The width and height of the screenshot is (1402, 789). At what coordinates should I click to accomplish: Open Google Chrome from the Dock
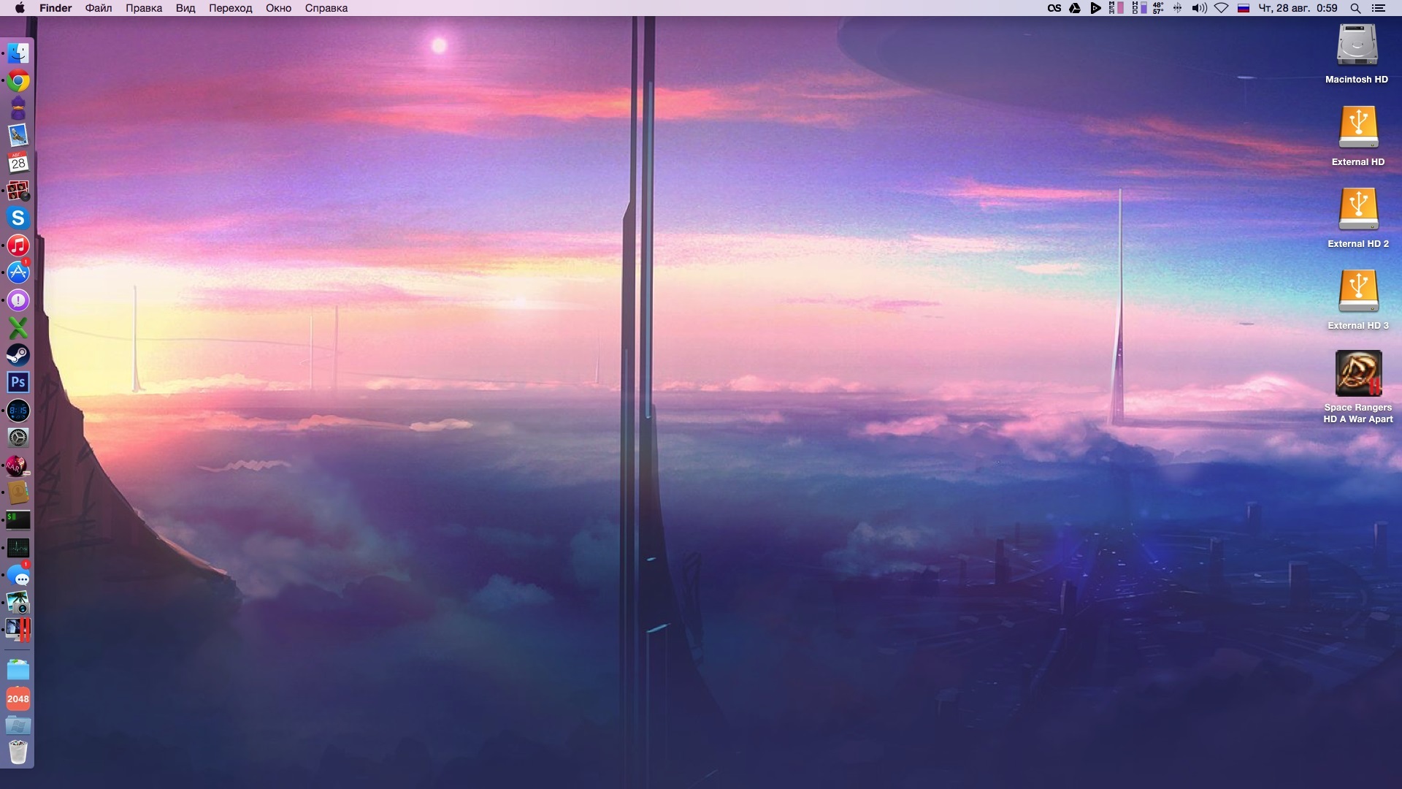point(18,81)
